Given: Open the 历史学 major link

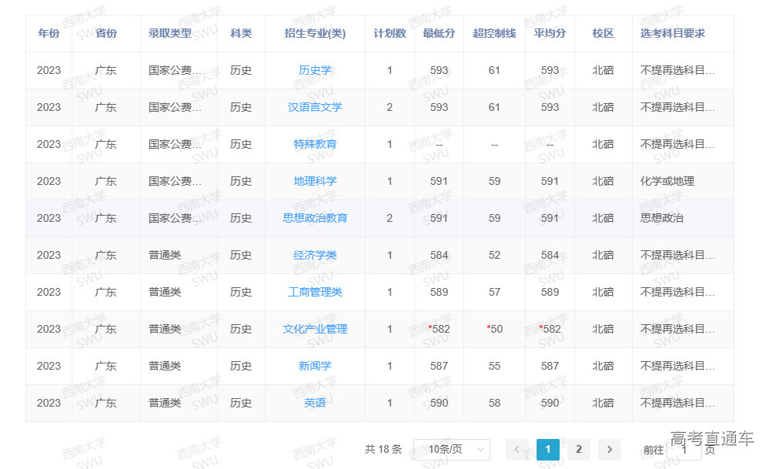Looking at the screenshot, I should coord(315,70).
